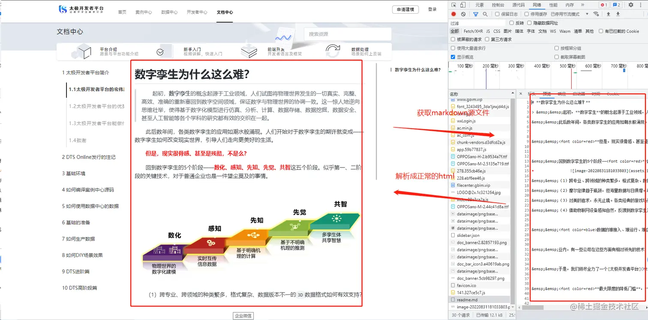648x320 pixels.
Task: Open the errors count badge showing 1
Action: click(x=603, y=5)
